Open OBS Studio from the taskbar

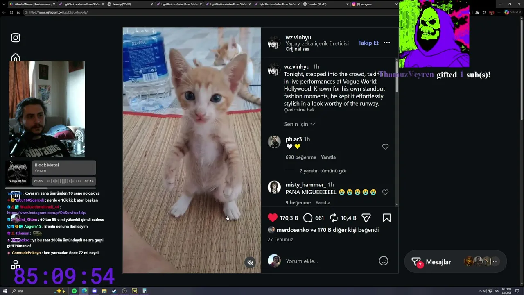coord(124,291)
